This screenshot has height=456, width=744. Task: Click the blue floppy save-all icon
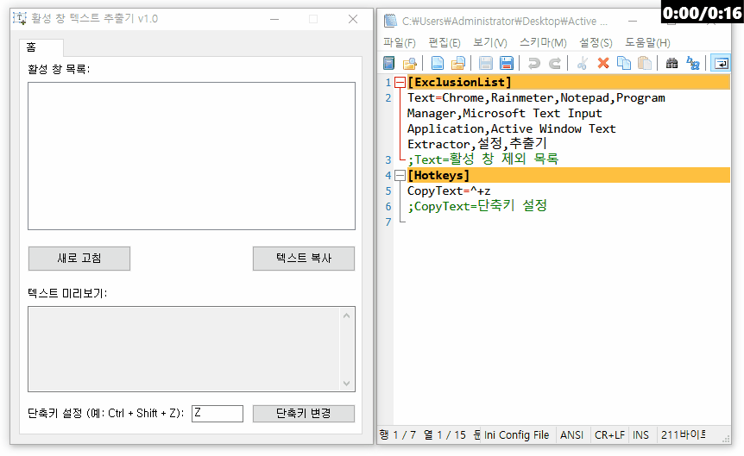coord(507,63)
